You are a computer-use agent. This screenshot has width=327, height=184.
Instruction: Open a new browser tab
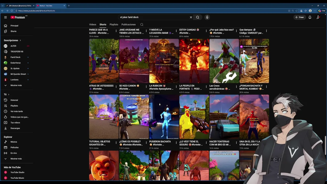(69, 6)
